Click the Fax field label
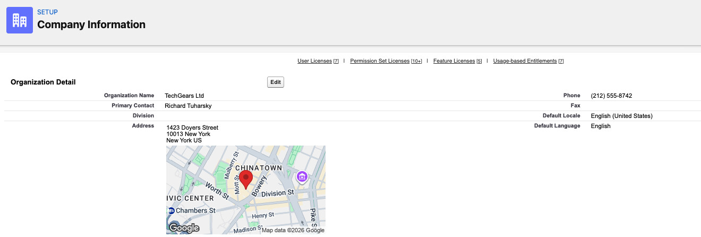The height and width of the screenshot is (237, 701). click(575, 106)
